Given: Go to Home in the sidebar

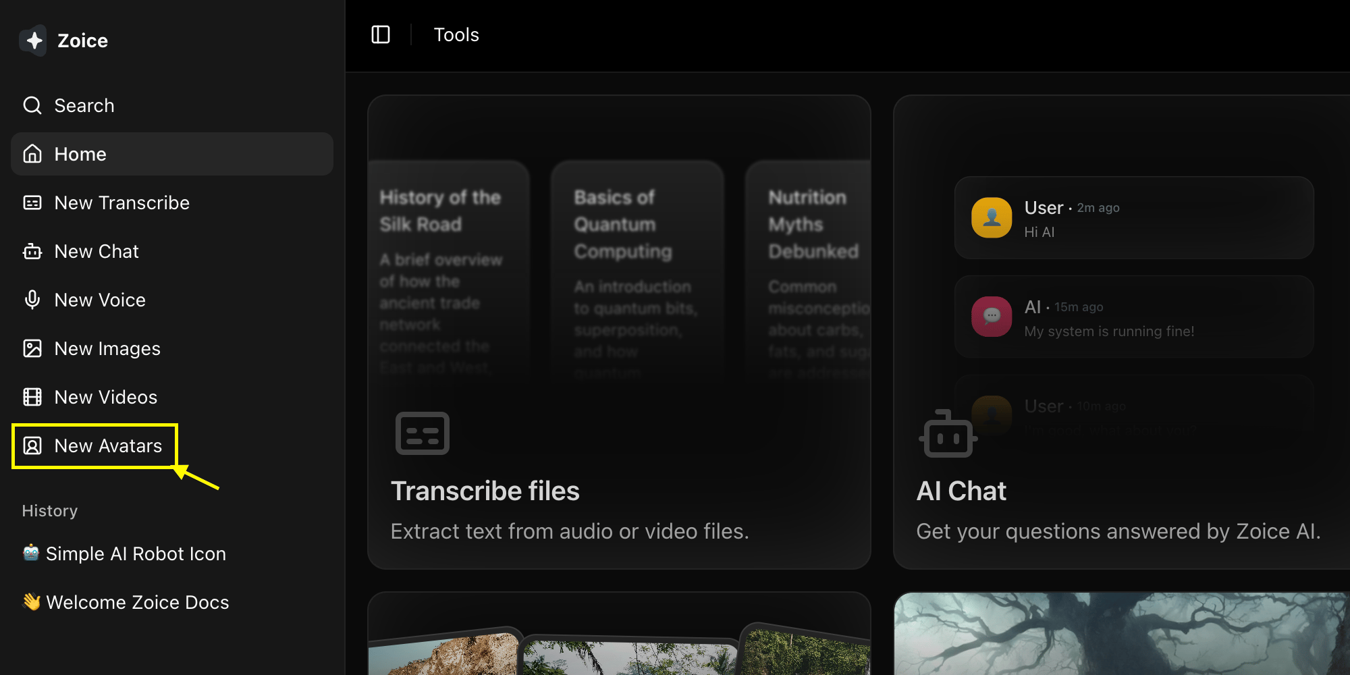Looking at the screenshot, I should click(172, 154).
